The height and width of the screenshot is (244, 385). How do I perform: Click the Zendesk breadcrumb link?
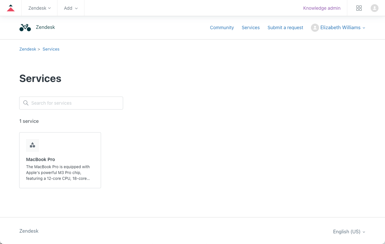coord(28,49)
